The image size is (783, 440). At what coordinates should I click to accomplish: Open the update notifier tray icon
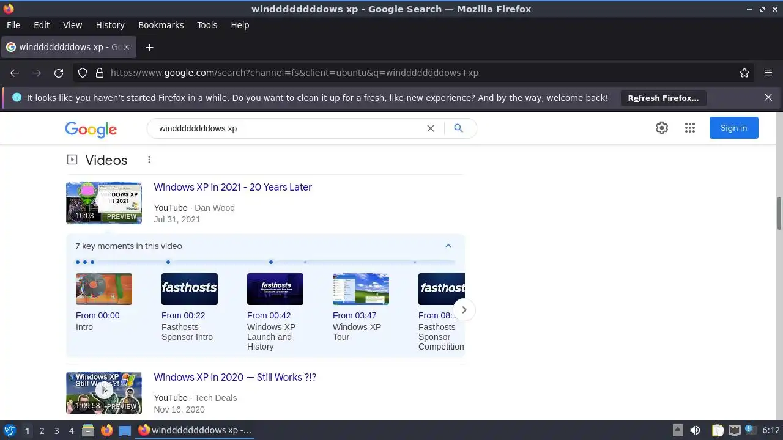[x=750, y=430]
